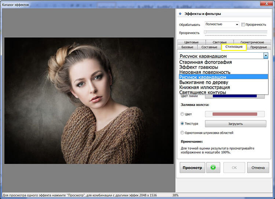The width and height of the screenshot is (275, 199).
Task: Switch to the Цветовые tab
Action: 192,42
